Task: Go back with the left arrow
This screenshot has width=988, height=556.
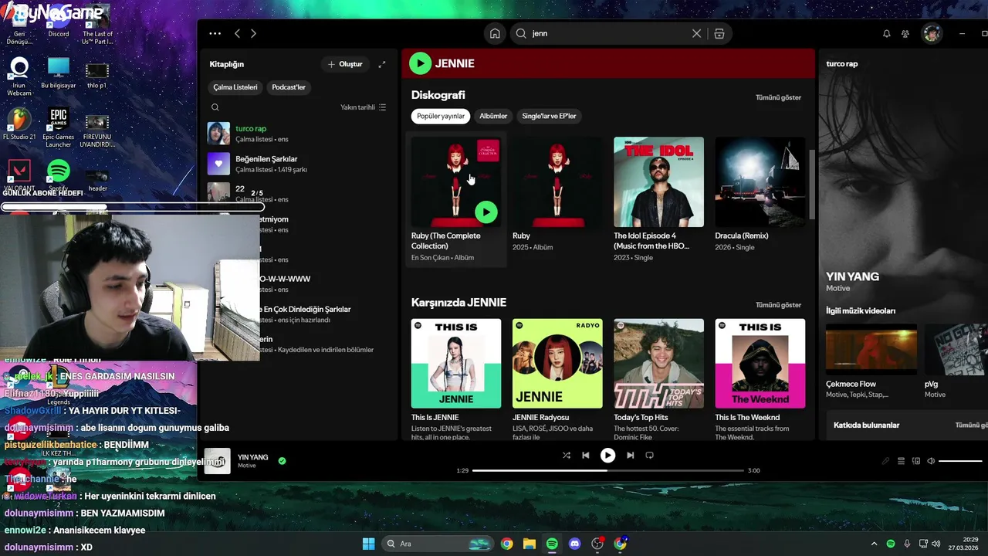Action: click(237, 33)
